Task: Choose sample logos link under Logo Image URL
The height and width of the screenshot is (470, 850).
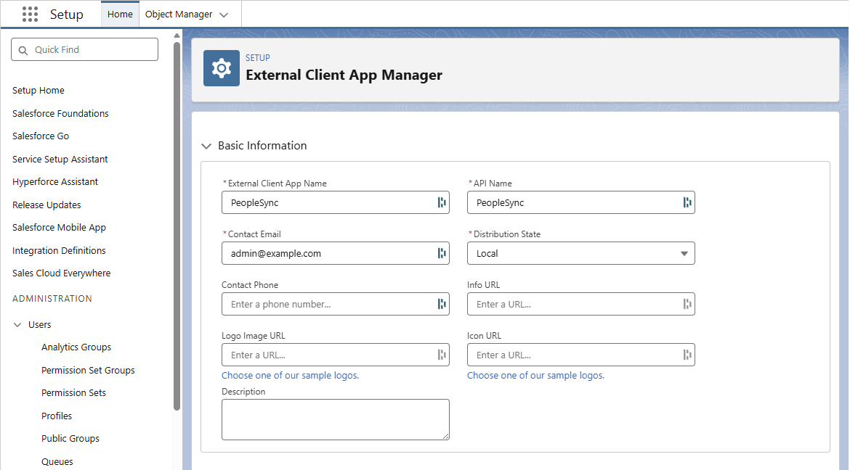Action: pyautogui.click(x=290, y=375)
